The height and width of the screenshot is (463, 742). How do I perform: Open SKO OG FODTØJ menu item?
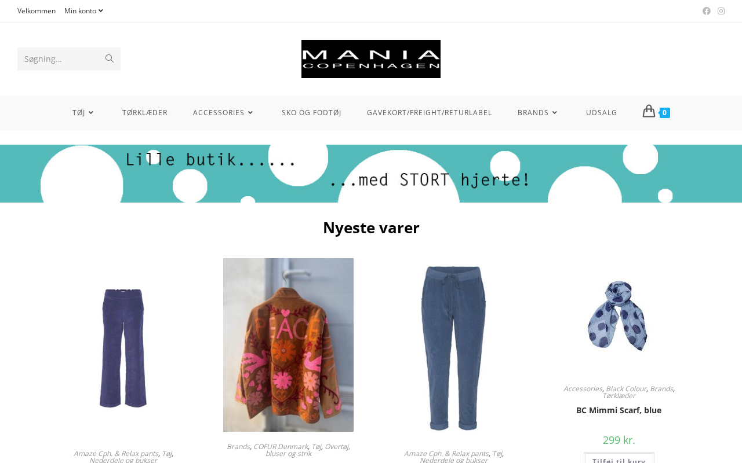coord(311,113)
